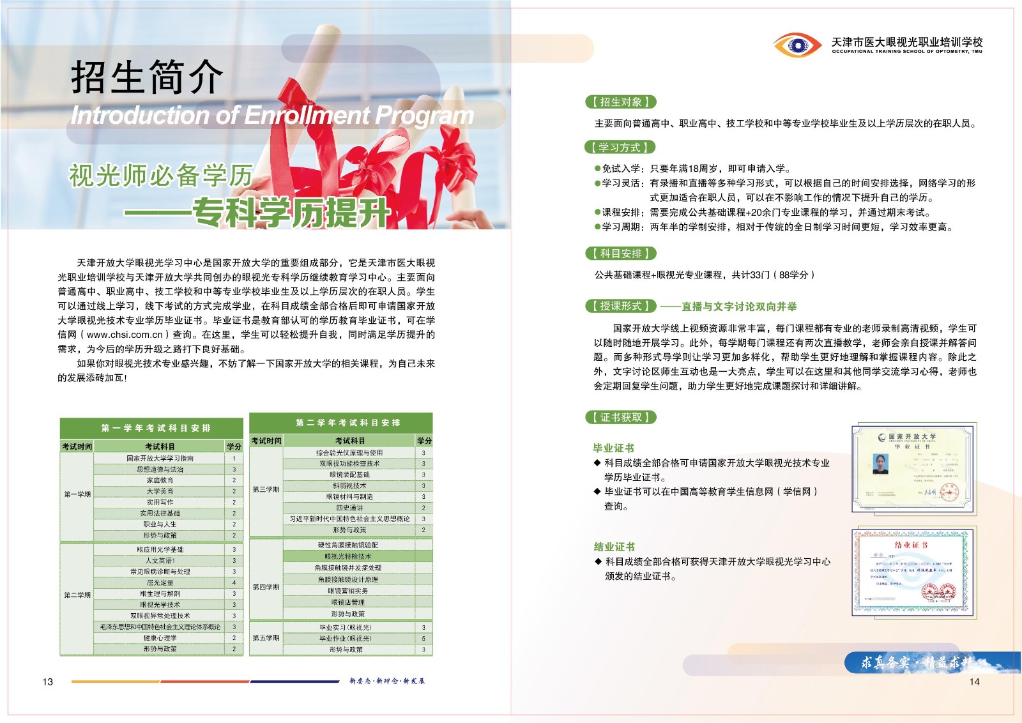Click the row 双眼视异常处理技术
This screenshot has height=723, width=1022.
pyautogui.click(x=169, y=616)
